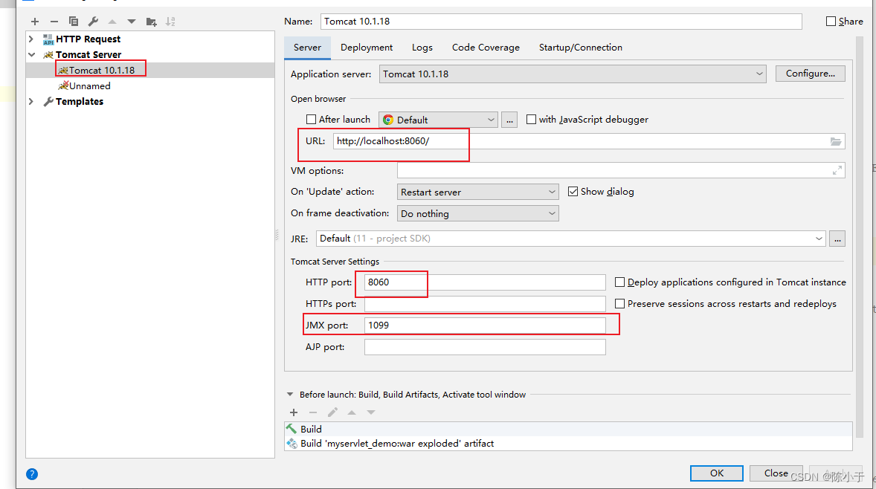Open edit configuration templates (wrench icon)

point(92,22)
